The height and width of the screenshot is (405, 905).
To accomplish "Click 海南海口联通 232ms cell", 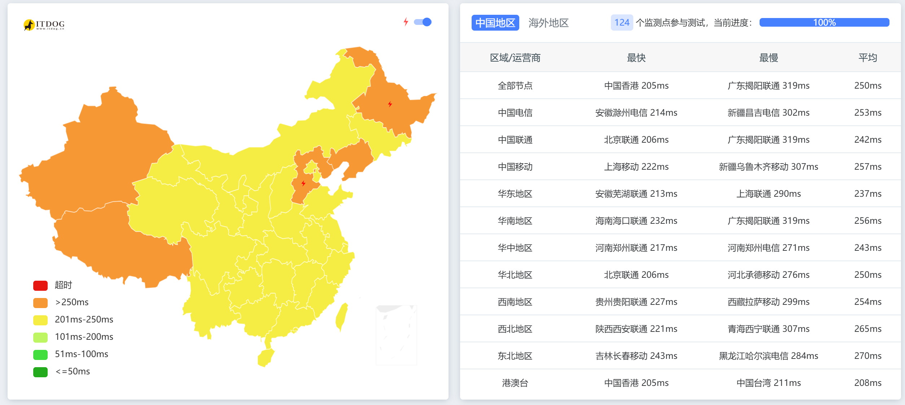I will coord(636,221).
